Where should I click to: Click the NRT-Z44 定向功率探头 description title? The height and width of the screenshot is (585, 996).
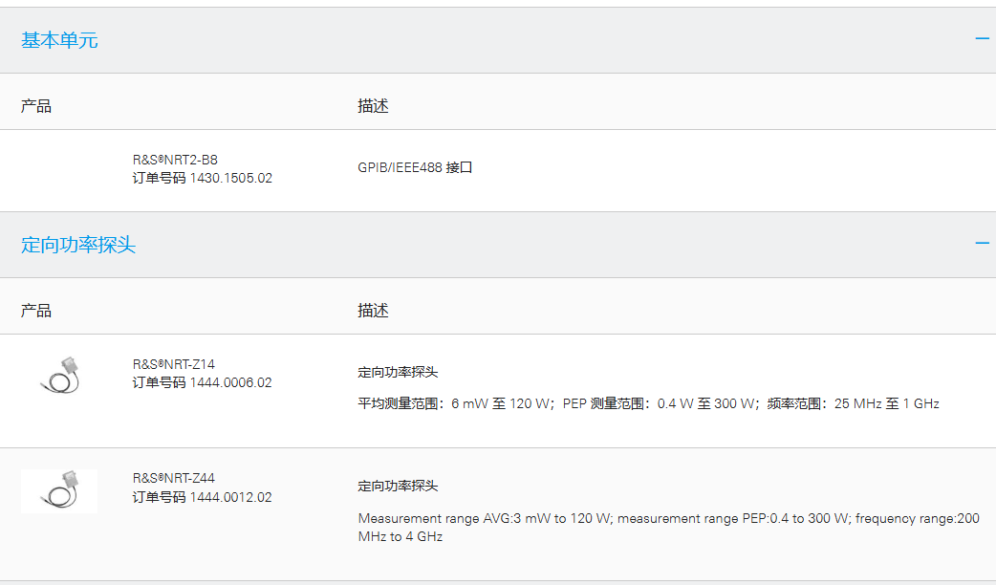398,486
